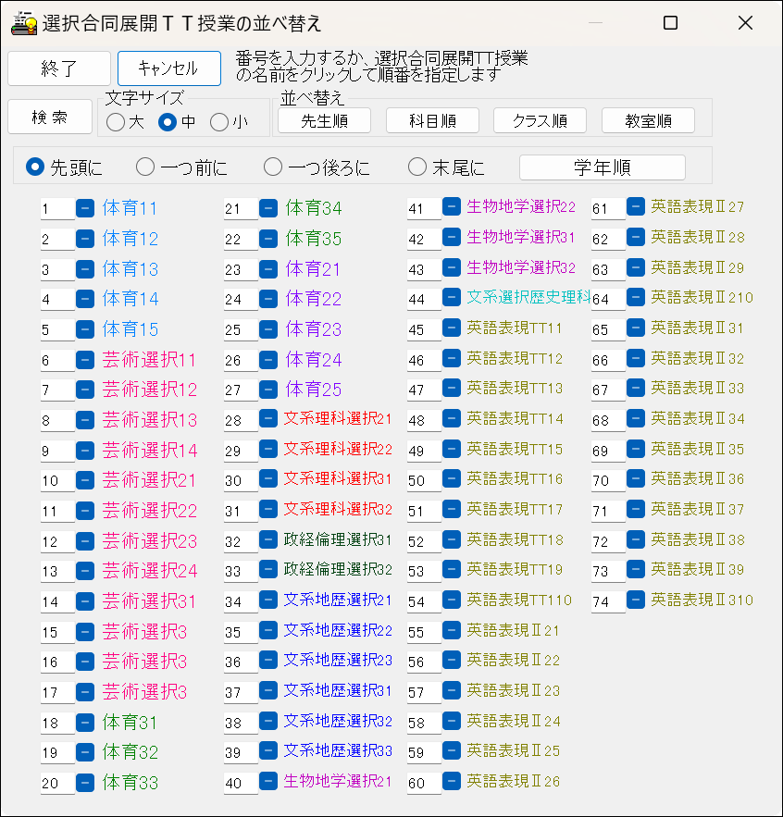Click the number input field for entry 1
The height and width of the screenshot is (817, 783).
(56, 209)
